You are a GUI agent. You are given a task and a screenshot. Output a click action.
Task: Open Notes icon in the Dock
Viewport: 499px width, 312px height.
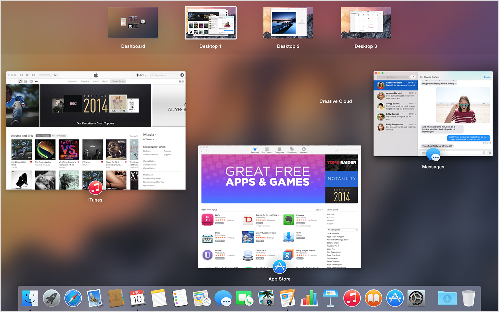point(159,298)
